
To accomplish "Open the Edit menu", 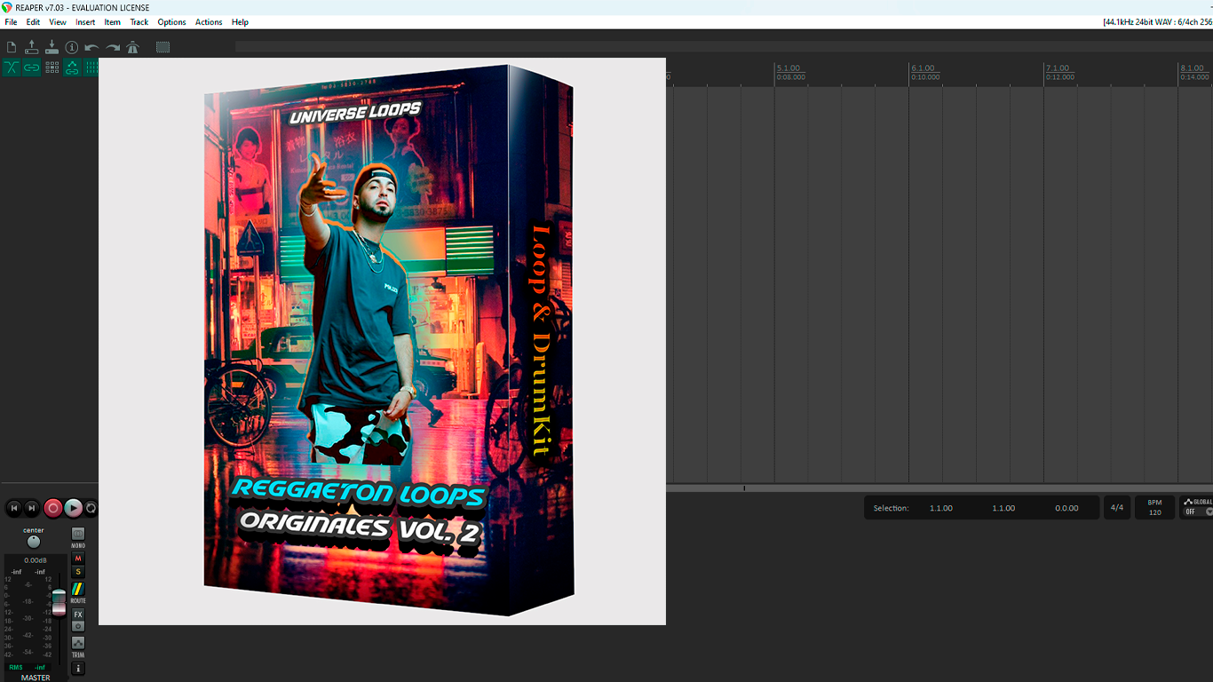I will point(33,22).
